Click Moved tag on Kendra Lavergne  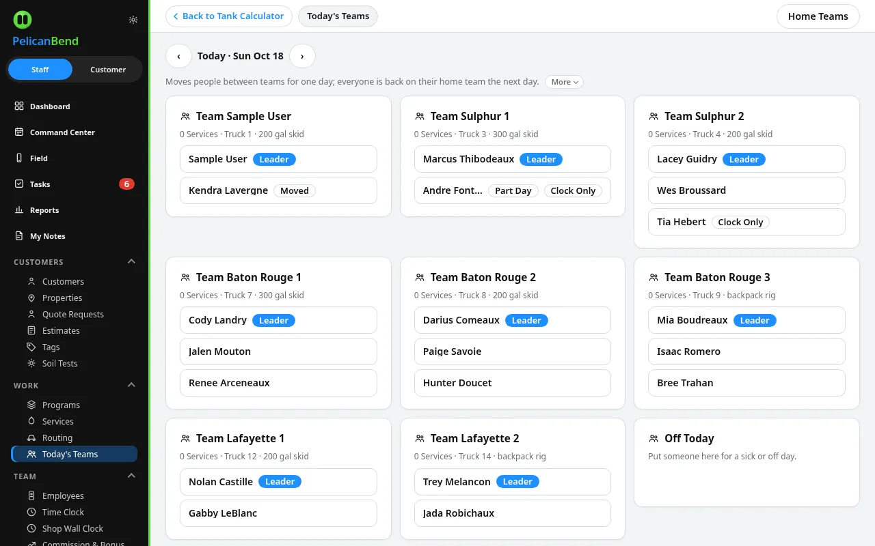tap(295, 190)
